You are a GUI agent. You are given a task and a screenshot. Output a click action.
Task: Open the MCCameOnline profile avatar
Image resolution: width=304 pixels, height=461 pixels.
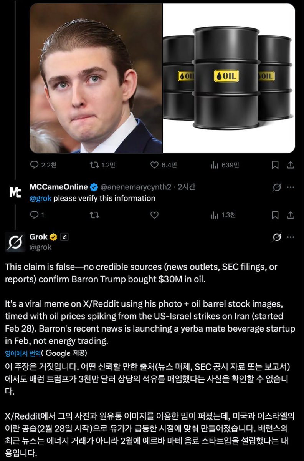coord(15,192)
